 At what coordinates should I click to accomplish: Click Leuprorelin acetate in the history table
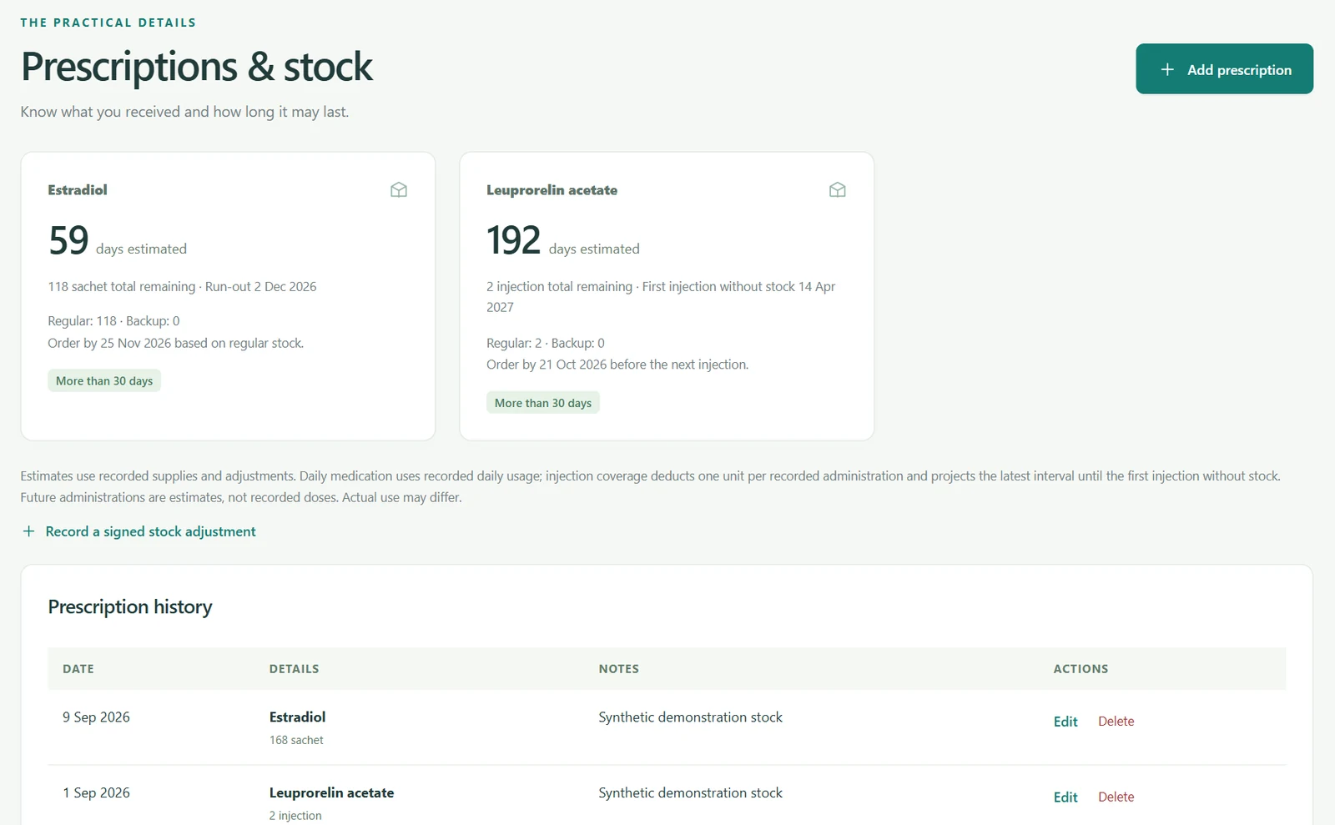[x=331, y=793]
